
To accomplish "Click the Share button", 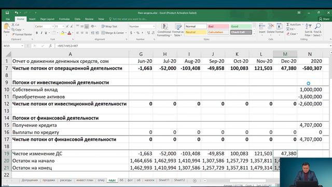I will [x=324, y=19].
